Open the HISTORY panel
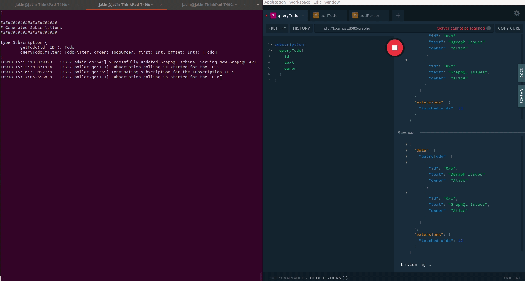Viewport: 525px width, 281px height. (x=301, y=28)
